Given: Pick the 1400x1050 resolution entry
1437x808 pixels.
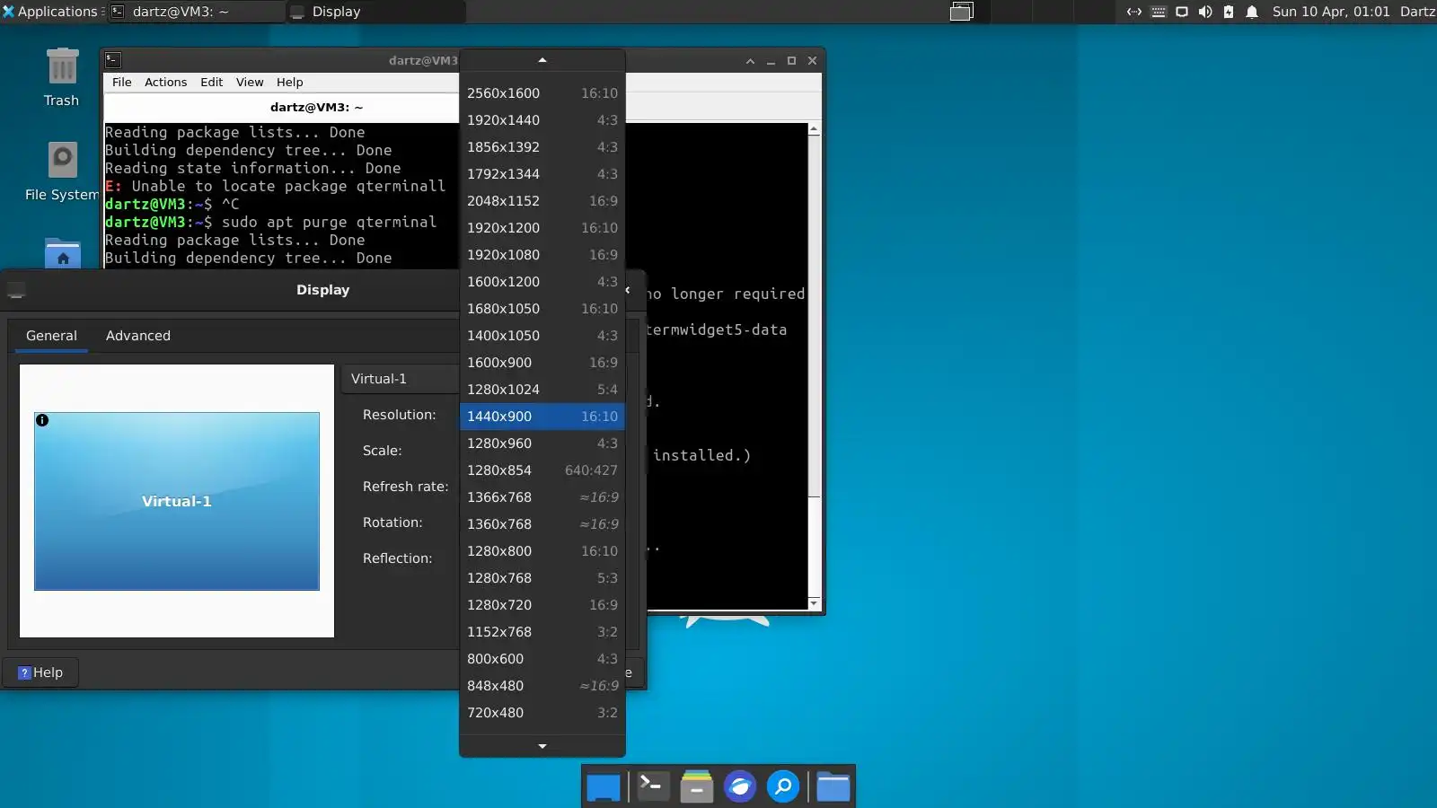Looking at the screenshot, I should [542, 336].
